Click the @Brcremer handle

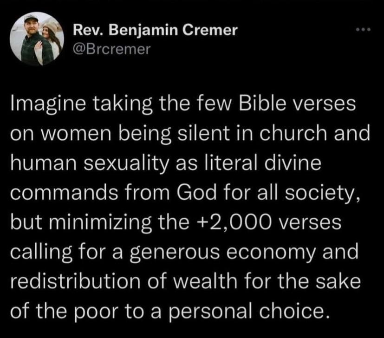(112, 49)
